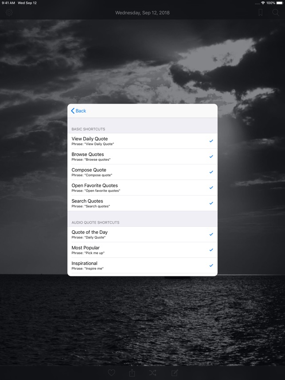Toggle the Search Quotes checkmark
Screen dimensions: 285x380
pos(211,203)
